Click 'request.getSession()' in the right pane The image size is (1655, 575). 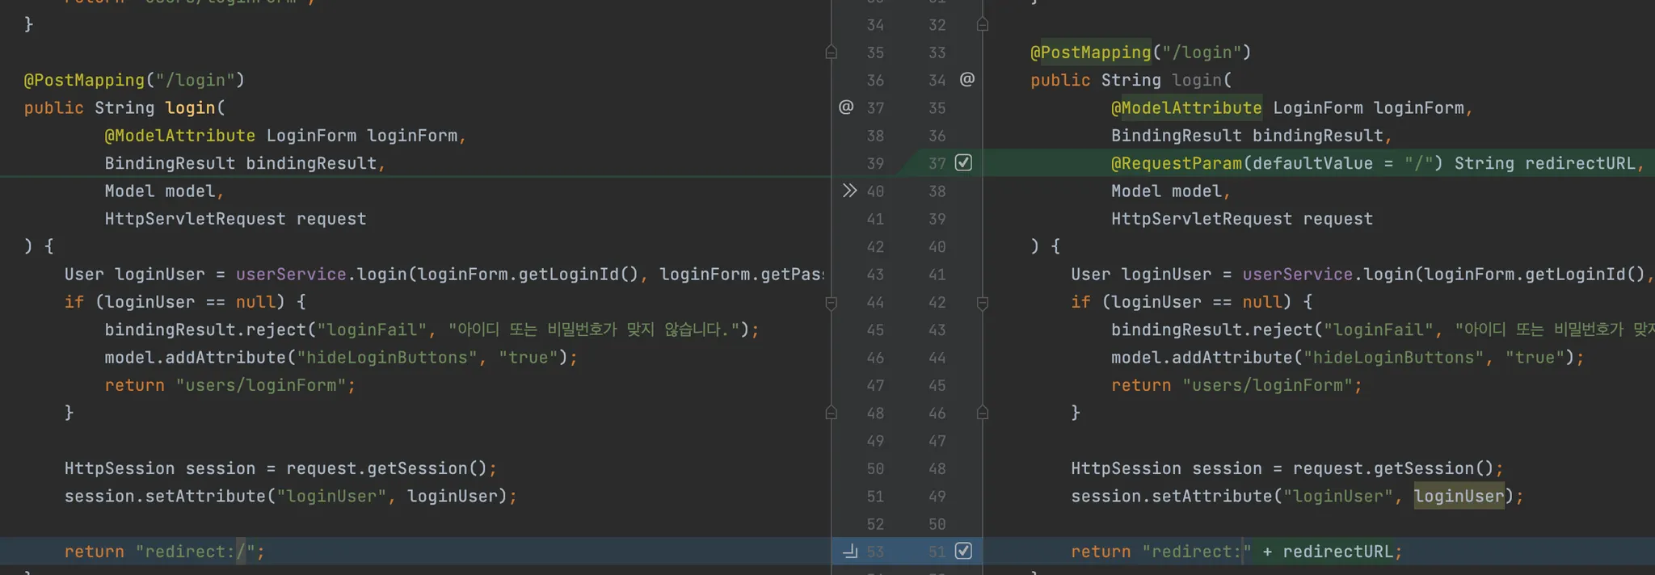click(1394, 468)
